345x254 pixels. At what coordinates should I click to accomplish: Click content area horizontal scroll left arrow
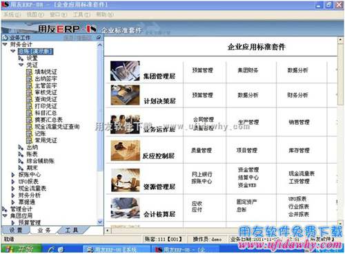tap(108, 230)
